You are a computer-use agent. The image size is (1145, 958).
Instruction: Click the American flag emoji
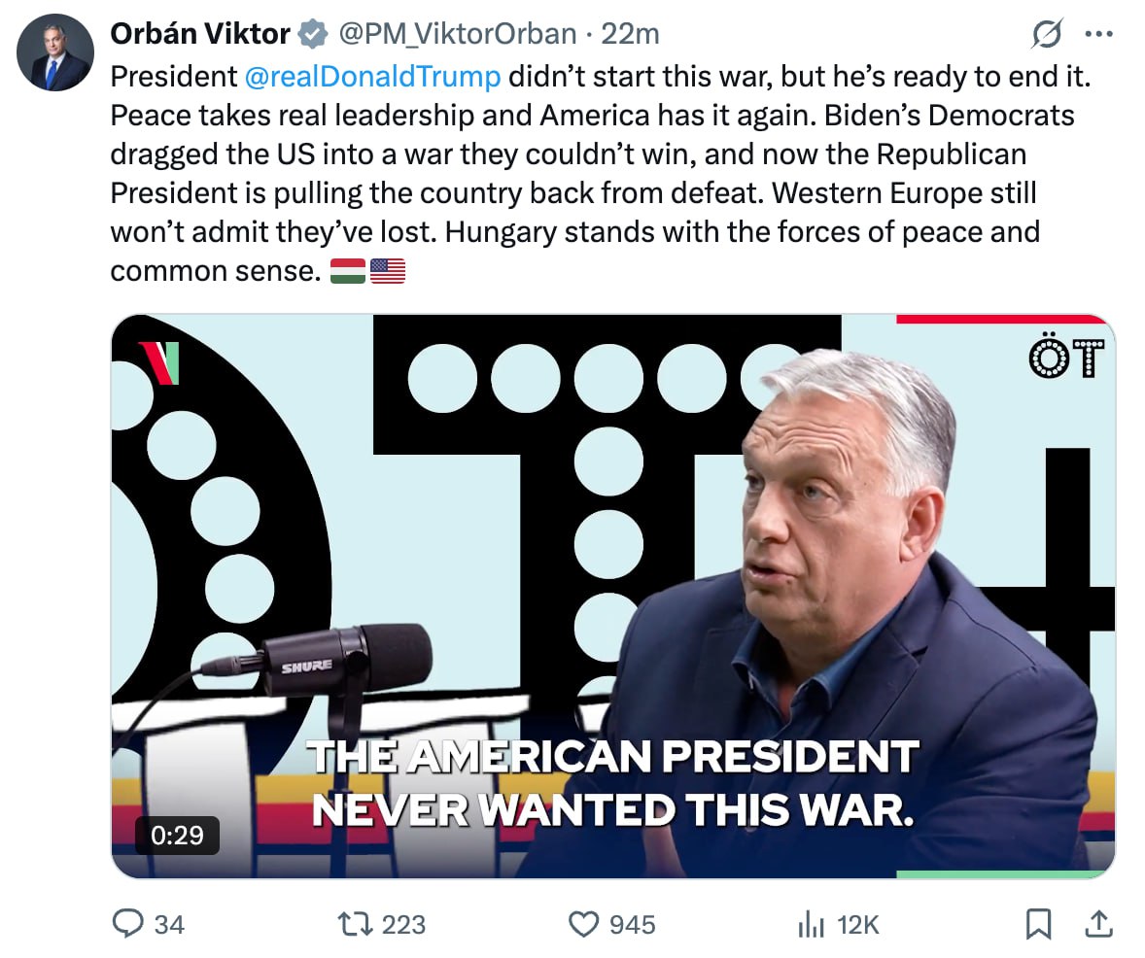(x=388, y=271)
